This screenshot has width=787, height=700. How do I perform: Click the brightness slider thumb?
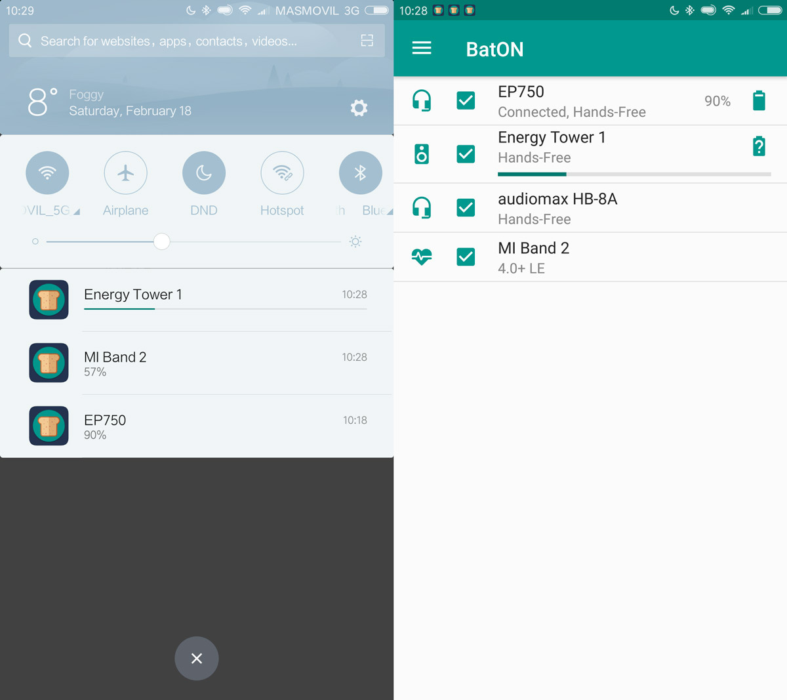pos(161,241)
